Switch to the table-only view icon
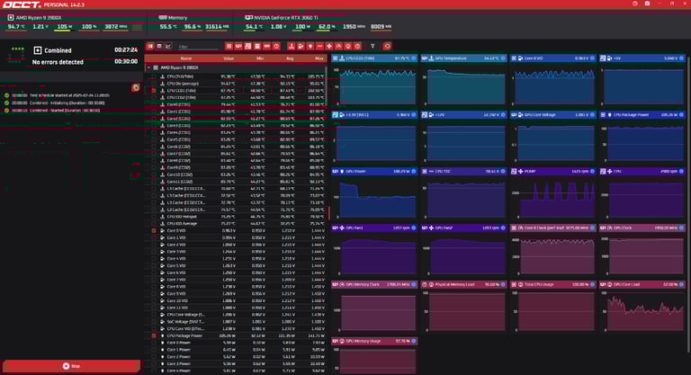The width and height of the screenshot is (691, 375). click(159, 46)
